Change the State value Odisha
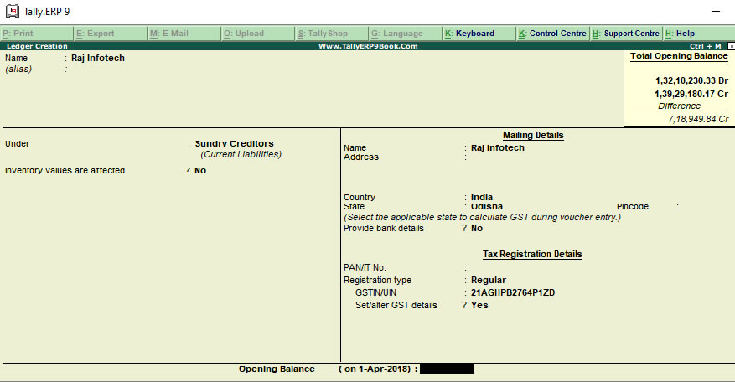 (x=487, y=206)
